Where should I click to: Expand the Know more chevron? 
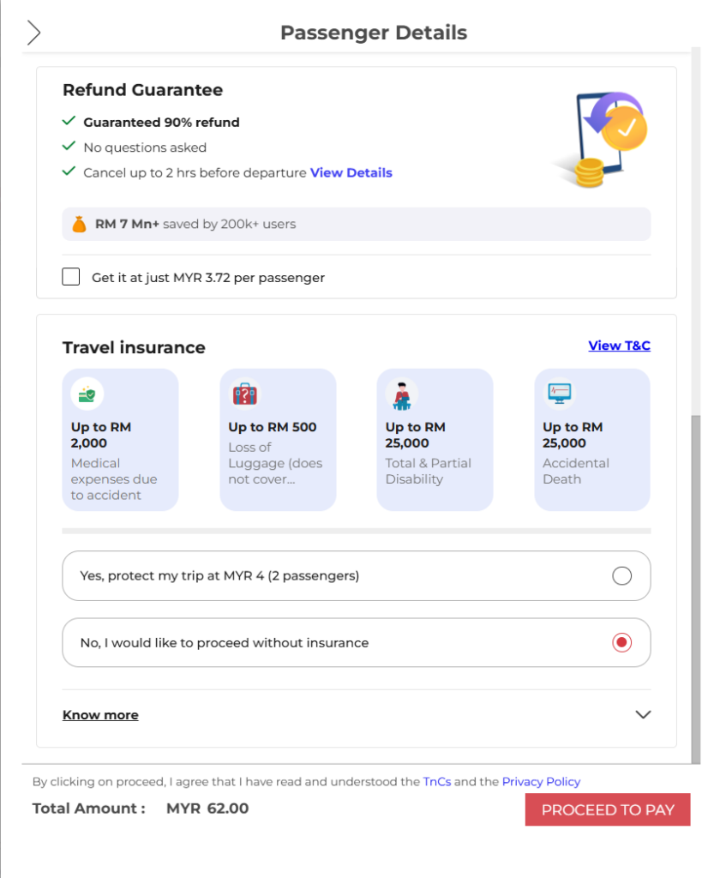(644, 714)
